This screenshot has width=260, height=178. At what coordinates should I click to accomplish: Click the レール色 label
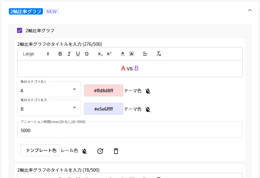[x=69, y=150]
